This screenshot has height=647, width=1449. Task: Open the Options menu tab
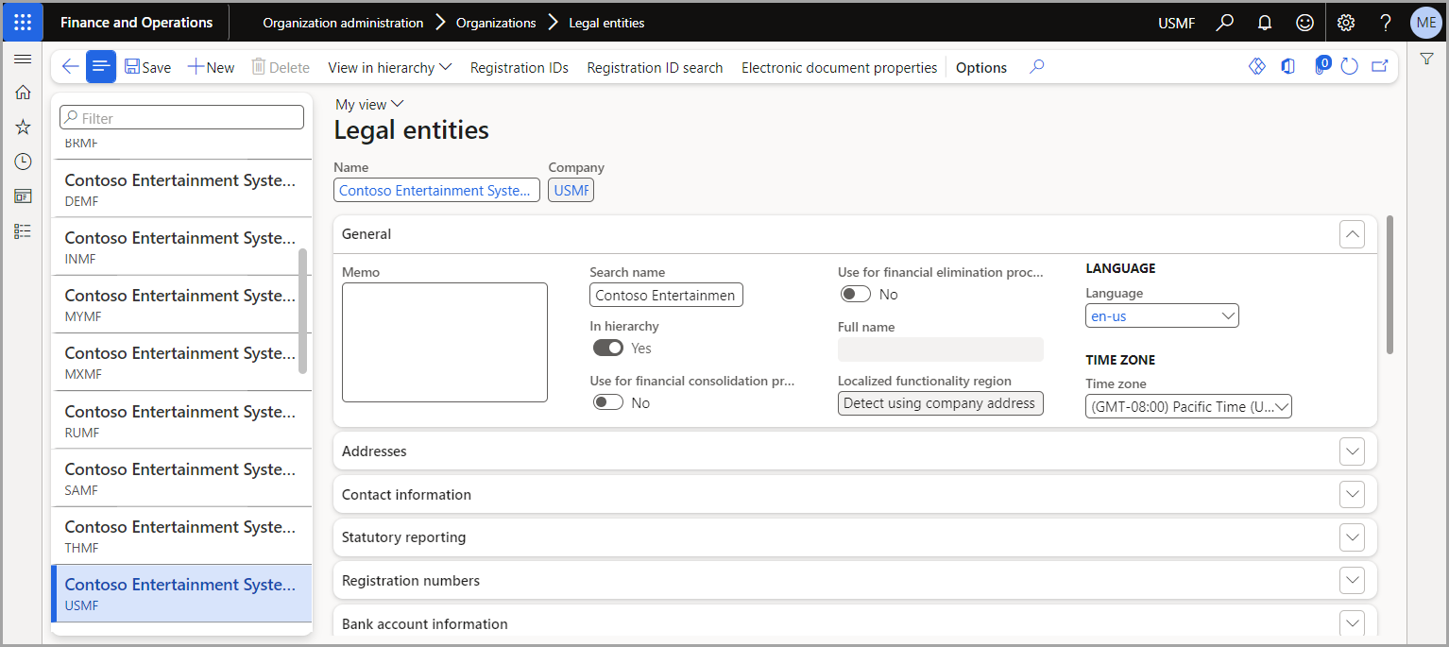(981, 67)
